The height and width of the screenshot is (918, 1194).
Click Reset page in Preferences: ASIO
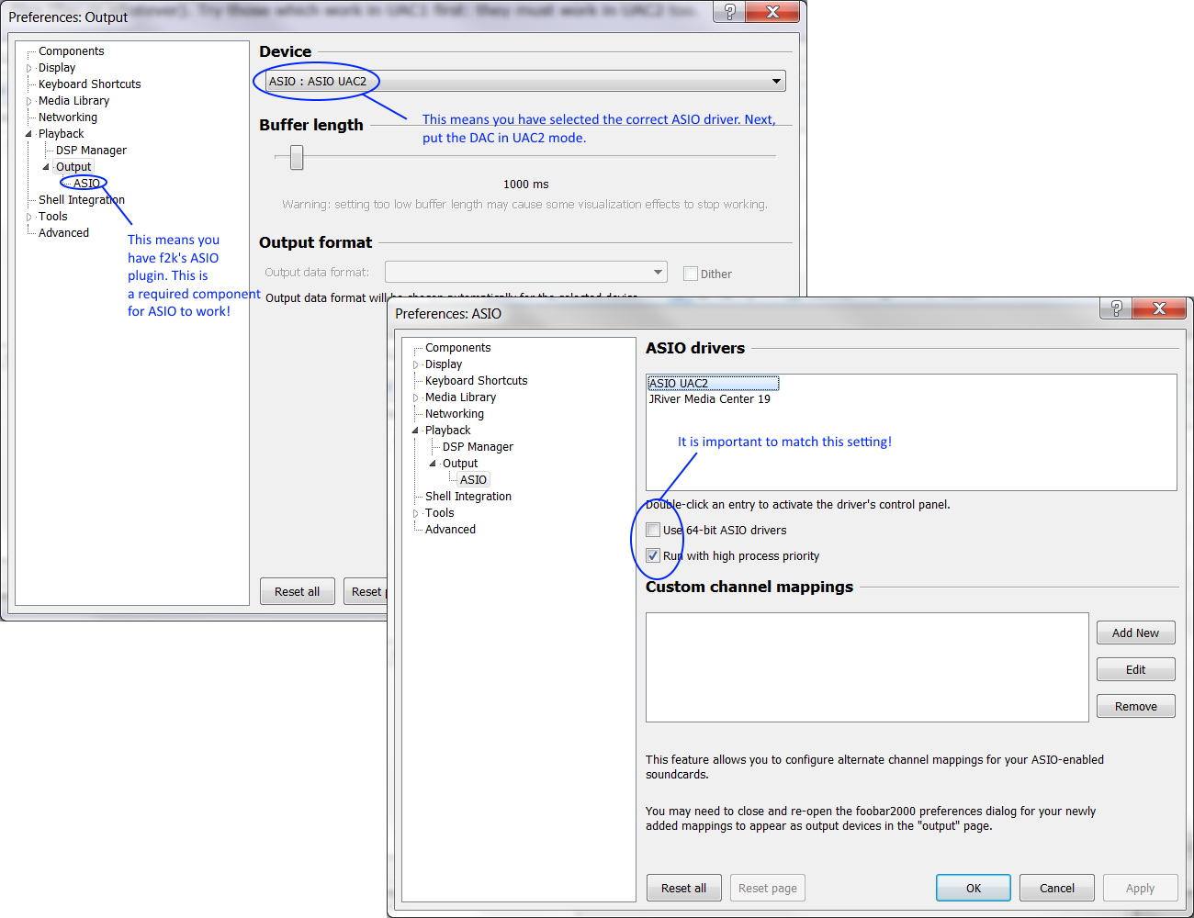coord(768,888)
